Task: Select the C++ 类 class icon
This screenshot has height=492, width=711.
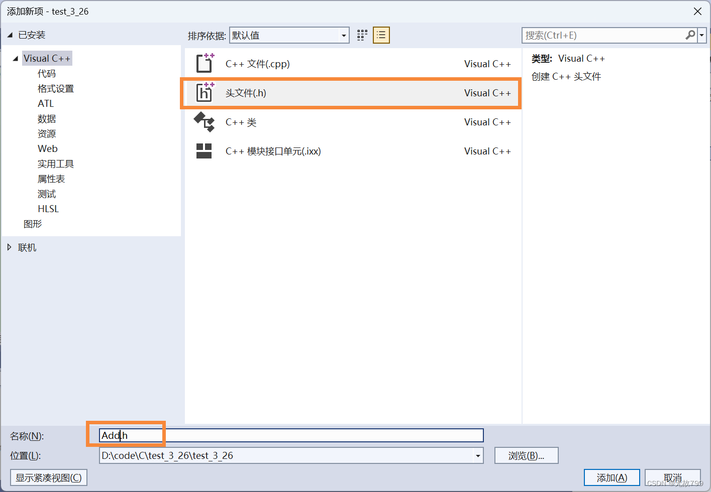Action: 205,121
